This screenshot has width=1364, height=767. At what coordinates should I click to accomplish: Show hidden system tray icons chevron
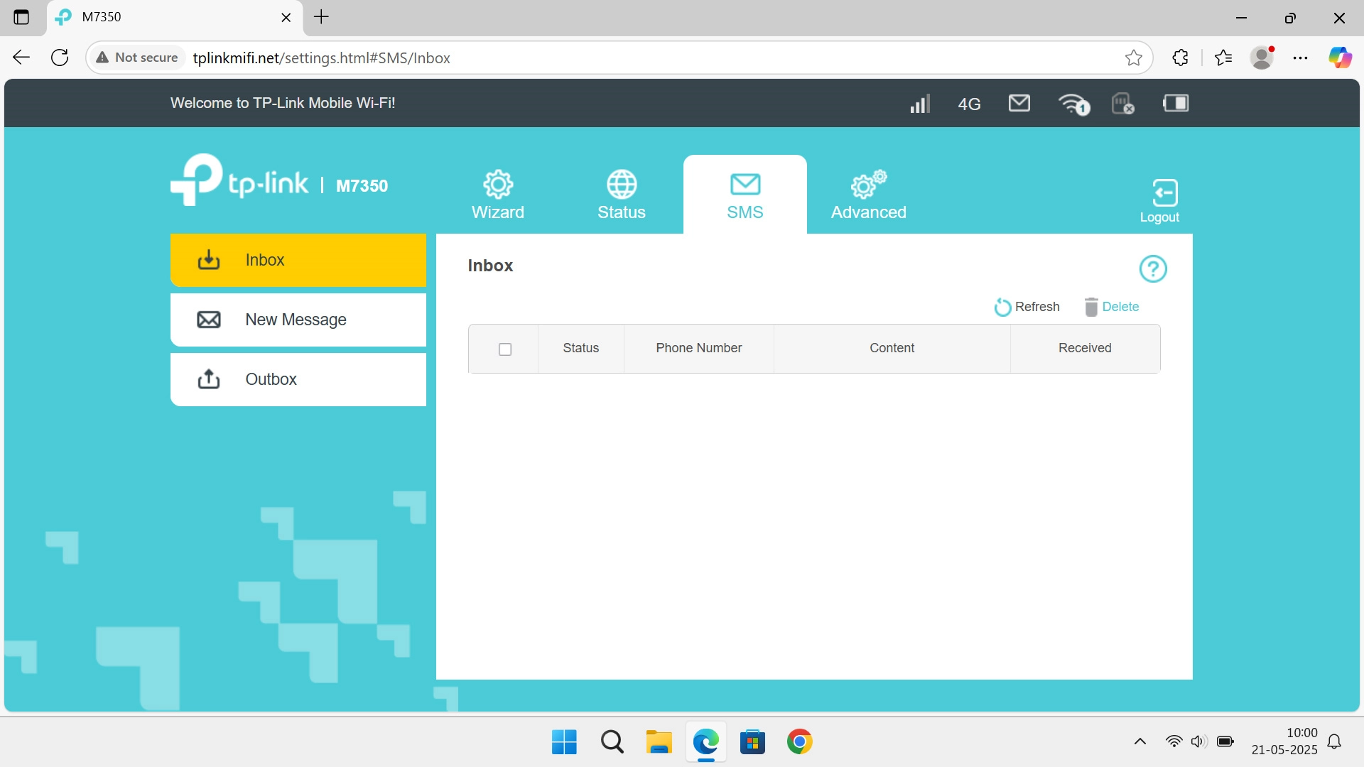coord(1140,742)
